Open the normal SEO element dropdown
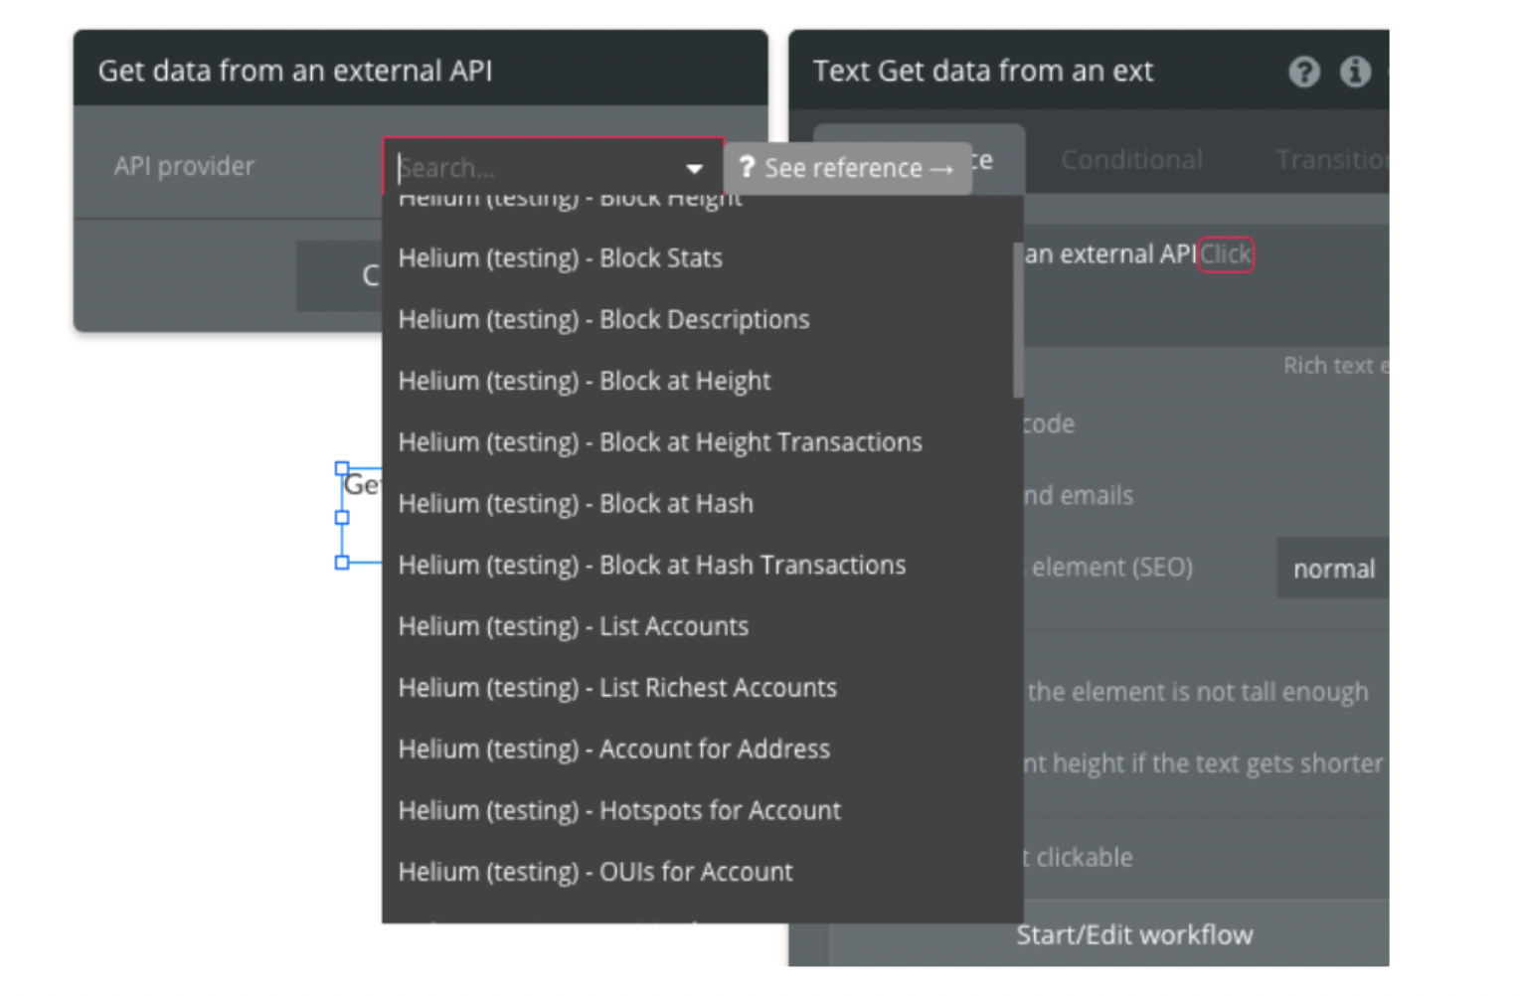Screen dimensions: 1521x996 tap(1333, 569)
